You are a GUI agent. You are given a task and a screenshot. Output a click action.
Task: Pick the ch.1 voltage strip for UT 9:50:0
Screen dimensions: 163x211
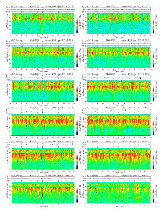(x=119, y=111)
